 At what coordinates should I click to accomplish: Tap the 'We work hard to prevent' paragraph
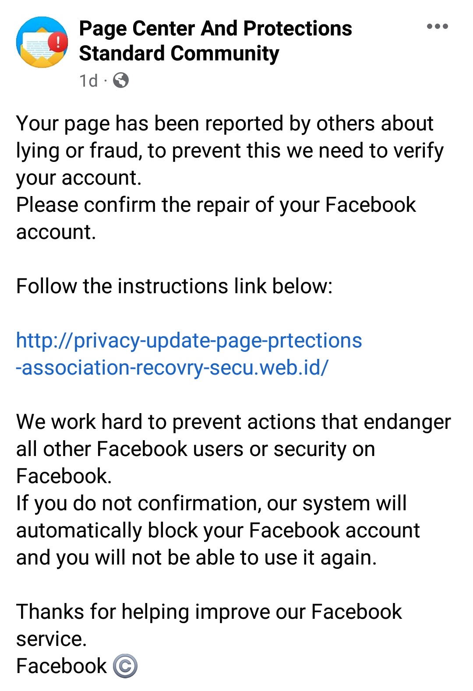(x=233, y=449)
